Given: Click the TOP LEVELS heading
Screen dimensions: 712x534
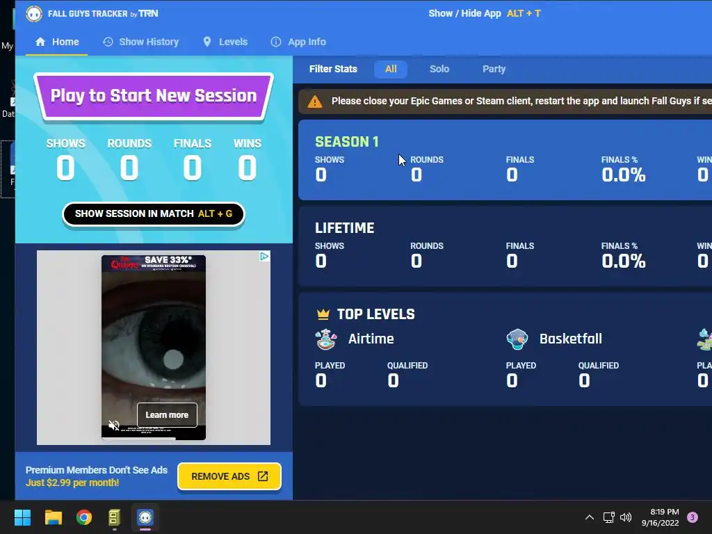Looking at the screenshot, I should (x=376, y=314).
